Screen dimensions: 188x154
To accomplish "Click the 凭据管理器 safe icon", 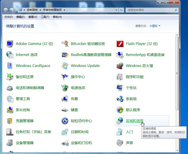I will click(10, 121).
